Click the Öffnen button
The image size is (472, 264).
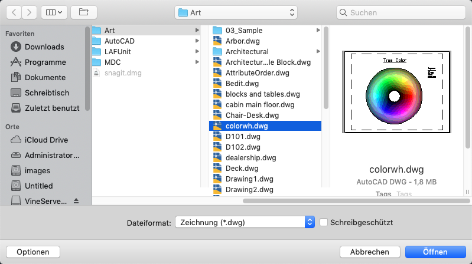tap(435, 252)
